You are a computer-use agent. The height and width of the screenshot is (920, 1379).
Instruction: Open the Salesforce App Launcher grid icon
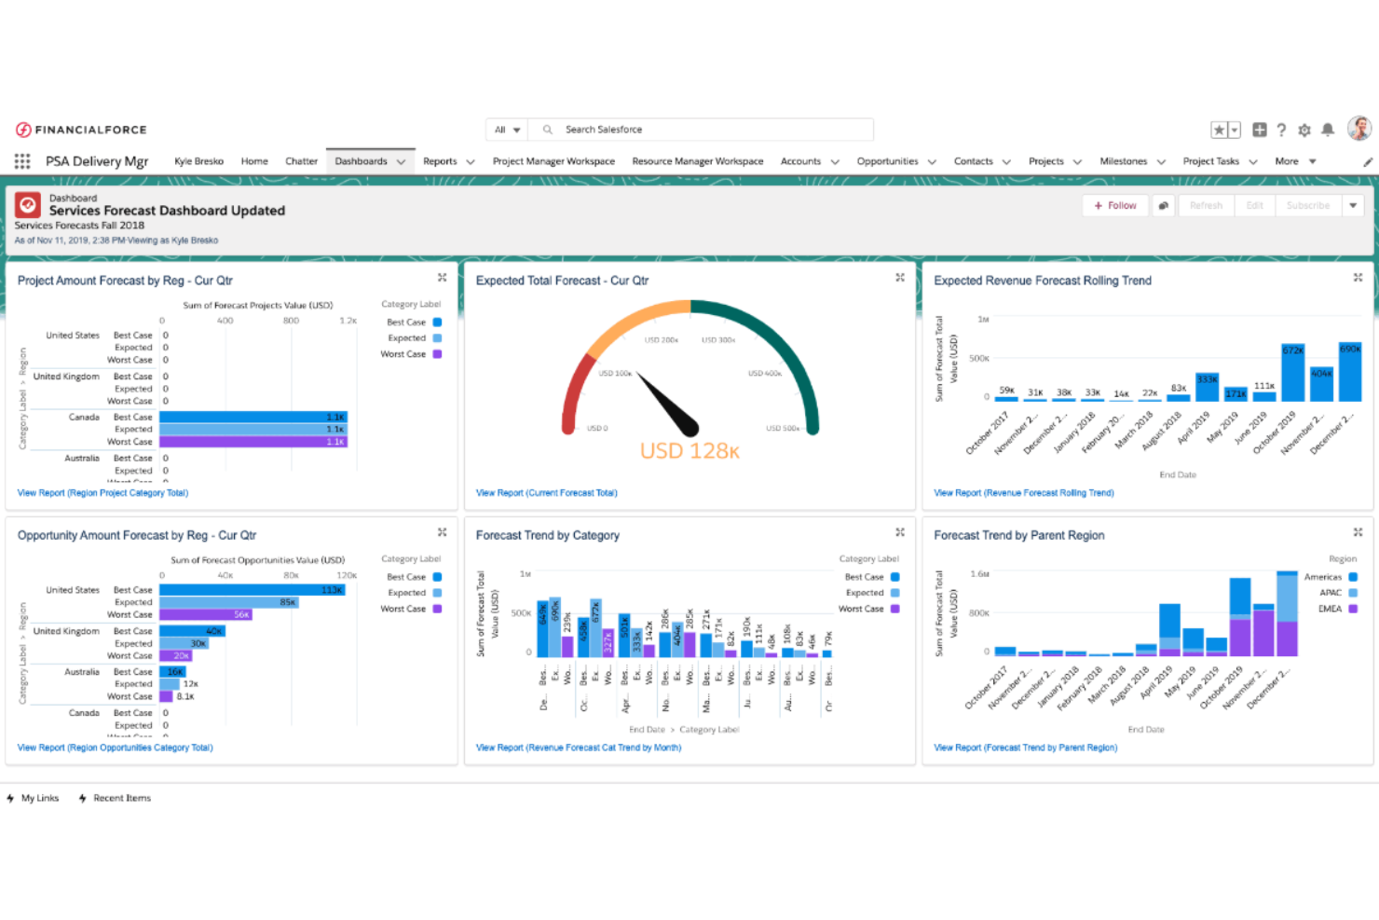[x=20, y=160]
